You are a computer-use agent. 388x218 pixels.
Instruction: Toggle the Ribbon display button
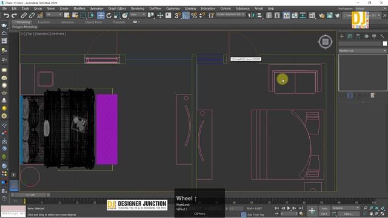(287, 16)
